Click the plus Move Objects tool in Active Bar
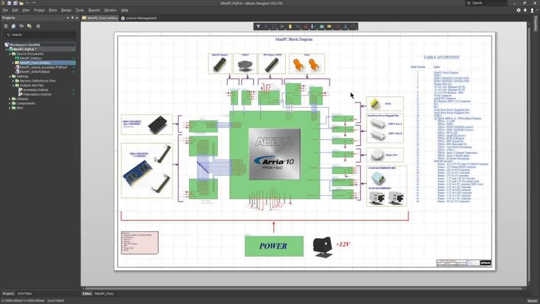540x304 pixels. point(266,26)
